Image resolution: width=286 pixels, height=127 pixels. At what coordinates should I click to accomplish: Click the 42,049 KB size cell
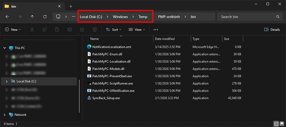[234, 98]
